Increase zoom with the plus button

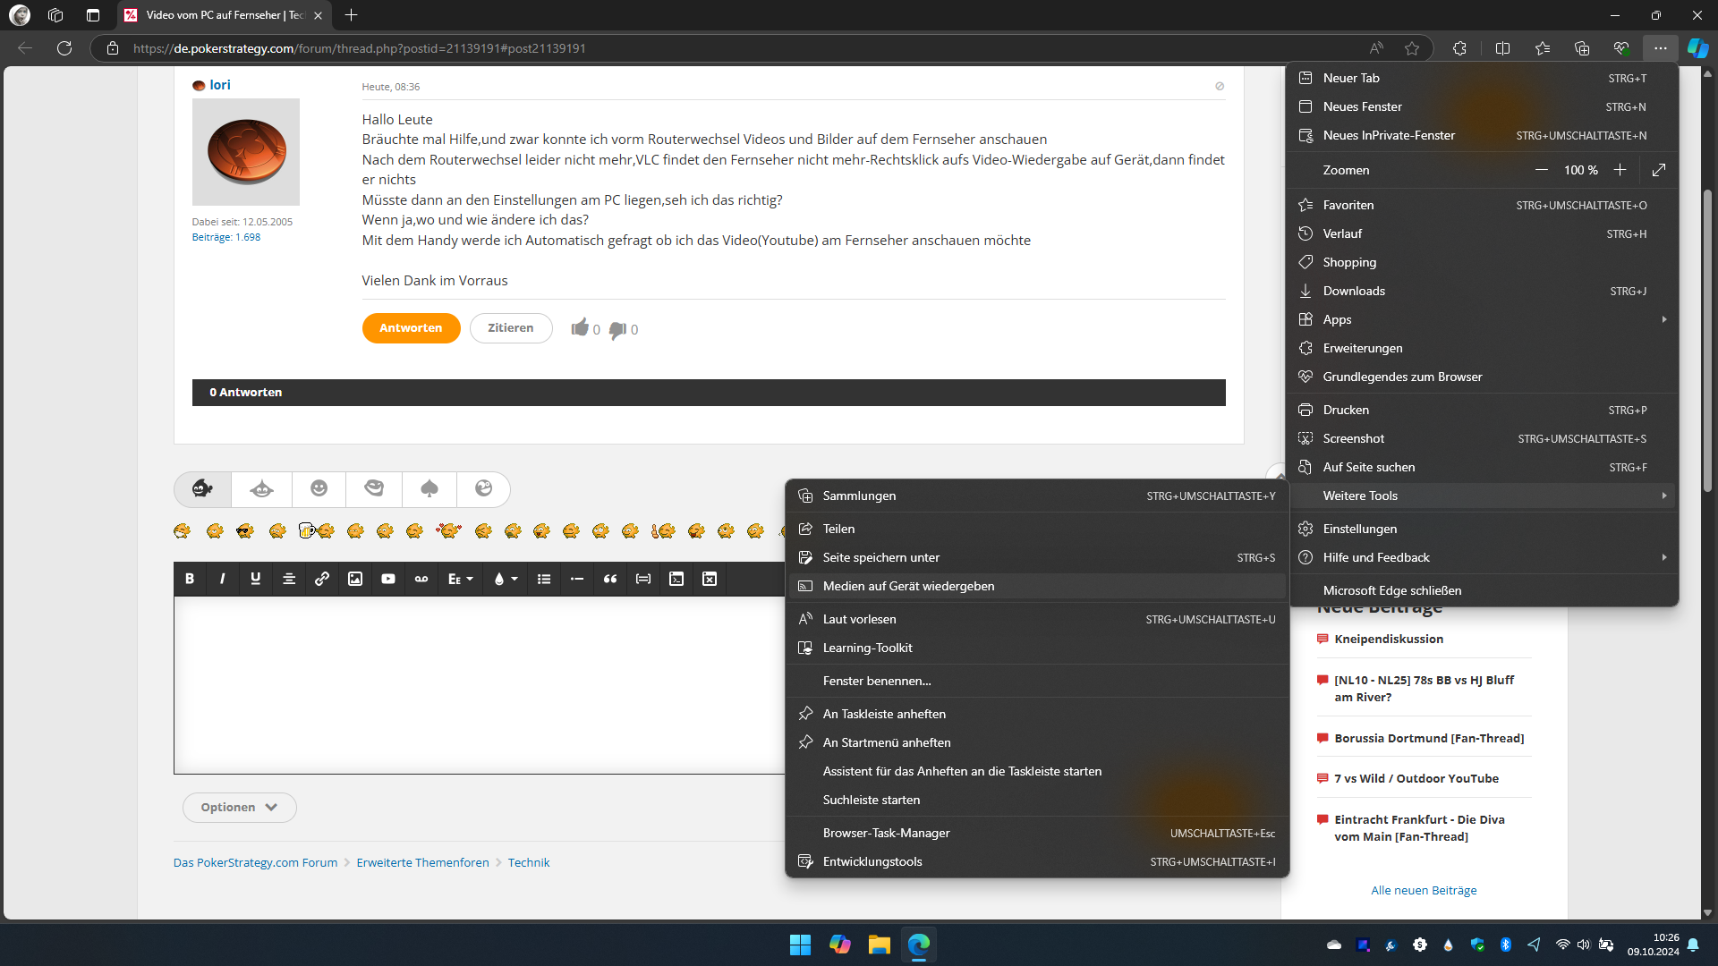[1620, 170]
